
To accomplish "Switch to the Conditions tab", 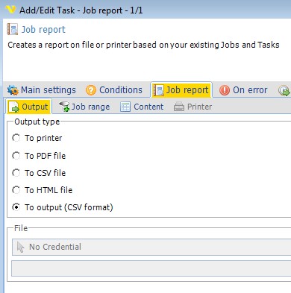I will tap(114, 90).
